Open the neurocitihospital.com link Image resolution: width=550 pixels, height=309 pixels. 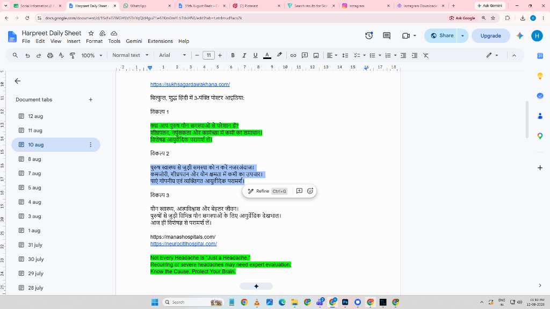point(184,244)
